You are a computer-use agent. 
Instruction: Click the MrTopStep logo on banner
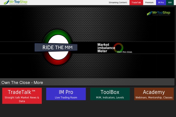158,13
